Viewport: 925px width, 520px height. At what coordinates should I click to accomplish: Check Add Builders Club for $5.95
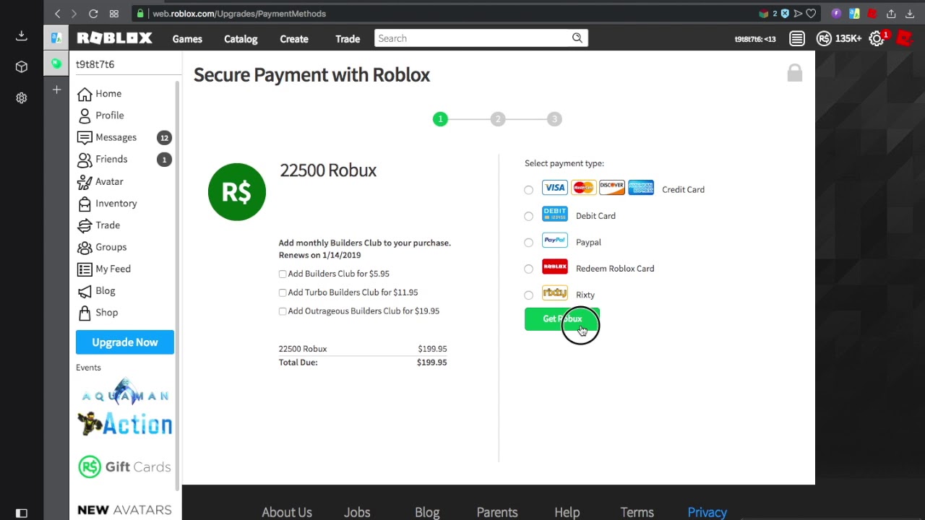pos(283,274)
